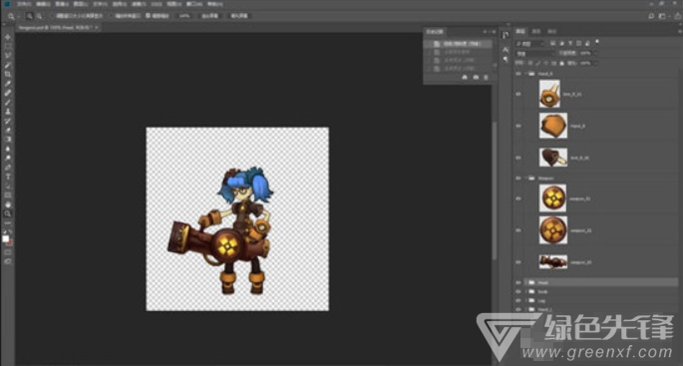Image resolution: width=683 pixels, height=366 pixels.
Task: Switch to the second tab beside Layers
Action: click(x=536, y=31)
